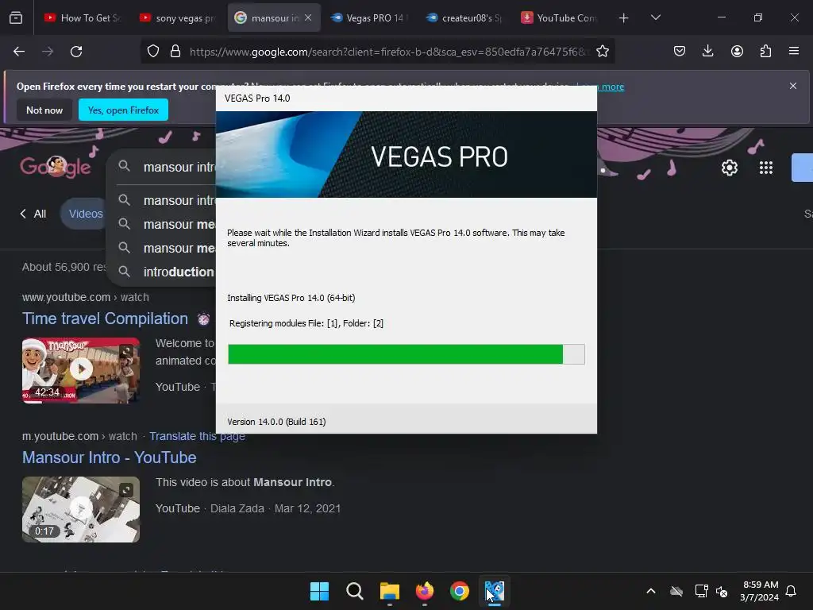This screenshot has height=610, width=813.
Task: Reload the current Google page
Action: point(76,52)
